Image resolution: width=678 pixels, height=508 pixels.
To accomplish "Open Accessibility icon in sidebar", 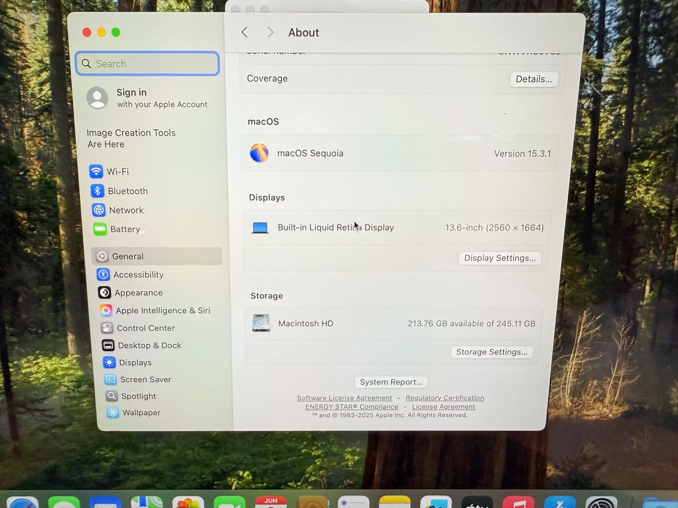I will [103, 274].
